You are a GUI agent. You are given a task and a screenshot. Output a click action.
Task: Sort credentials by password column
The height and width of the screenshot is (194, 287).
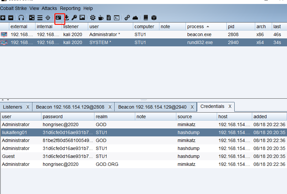(x=68, y=117)
